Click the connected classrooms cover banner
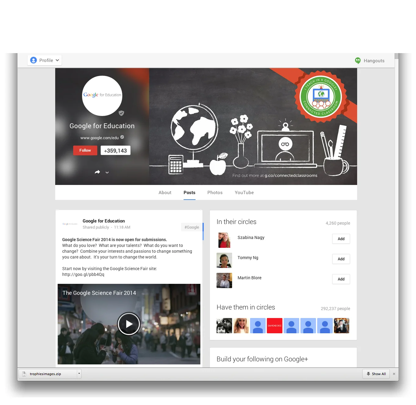This screenshot has height=405, width=416. coord(253,126)
